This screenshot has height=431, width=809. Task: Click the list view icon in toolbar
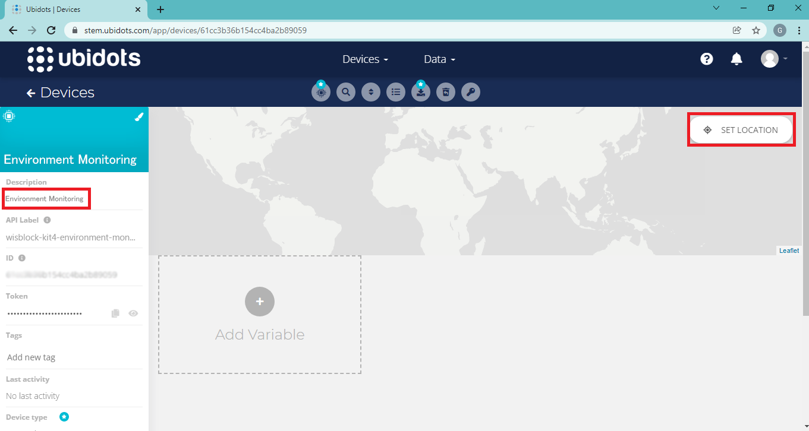click(x=396, y=93)
